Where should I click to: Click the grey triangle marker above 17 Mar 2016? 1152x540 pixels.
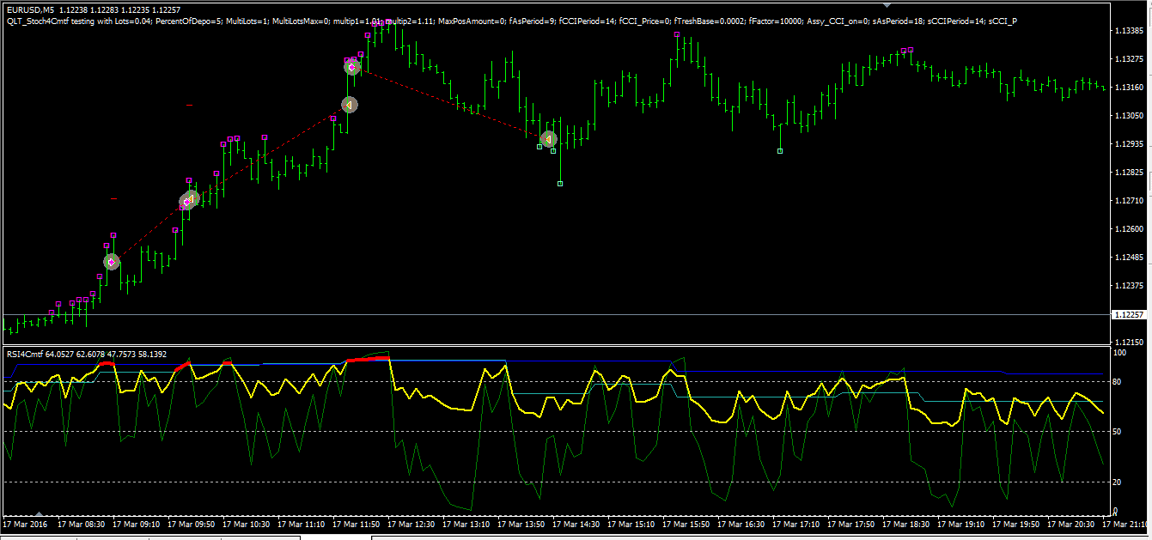39,514
